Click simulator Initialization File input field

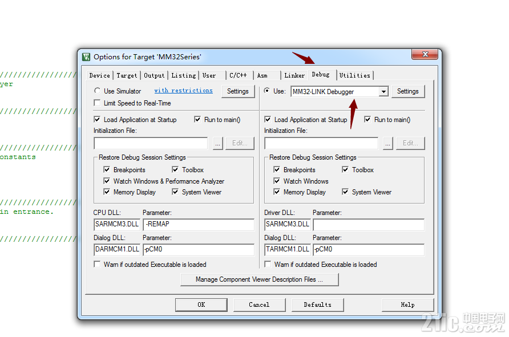tap(151, 143)
